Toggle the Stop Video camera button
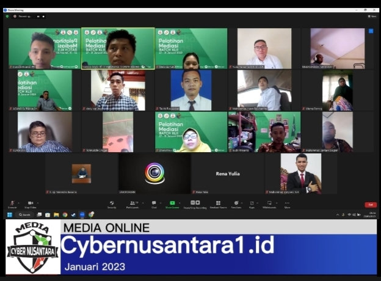 click(31, 205)
